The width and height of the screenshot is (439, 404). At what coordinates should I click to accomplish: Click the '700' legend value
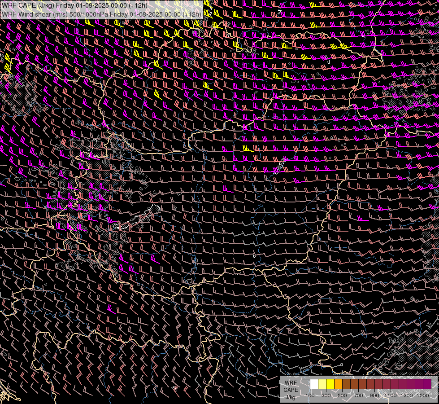point(358,395)
